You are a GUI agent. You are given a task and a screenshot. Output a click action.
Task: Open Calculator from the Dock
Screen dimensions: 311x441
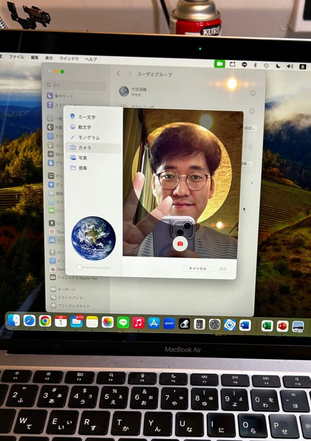click(x=200, y=324)
